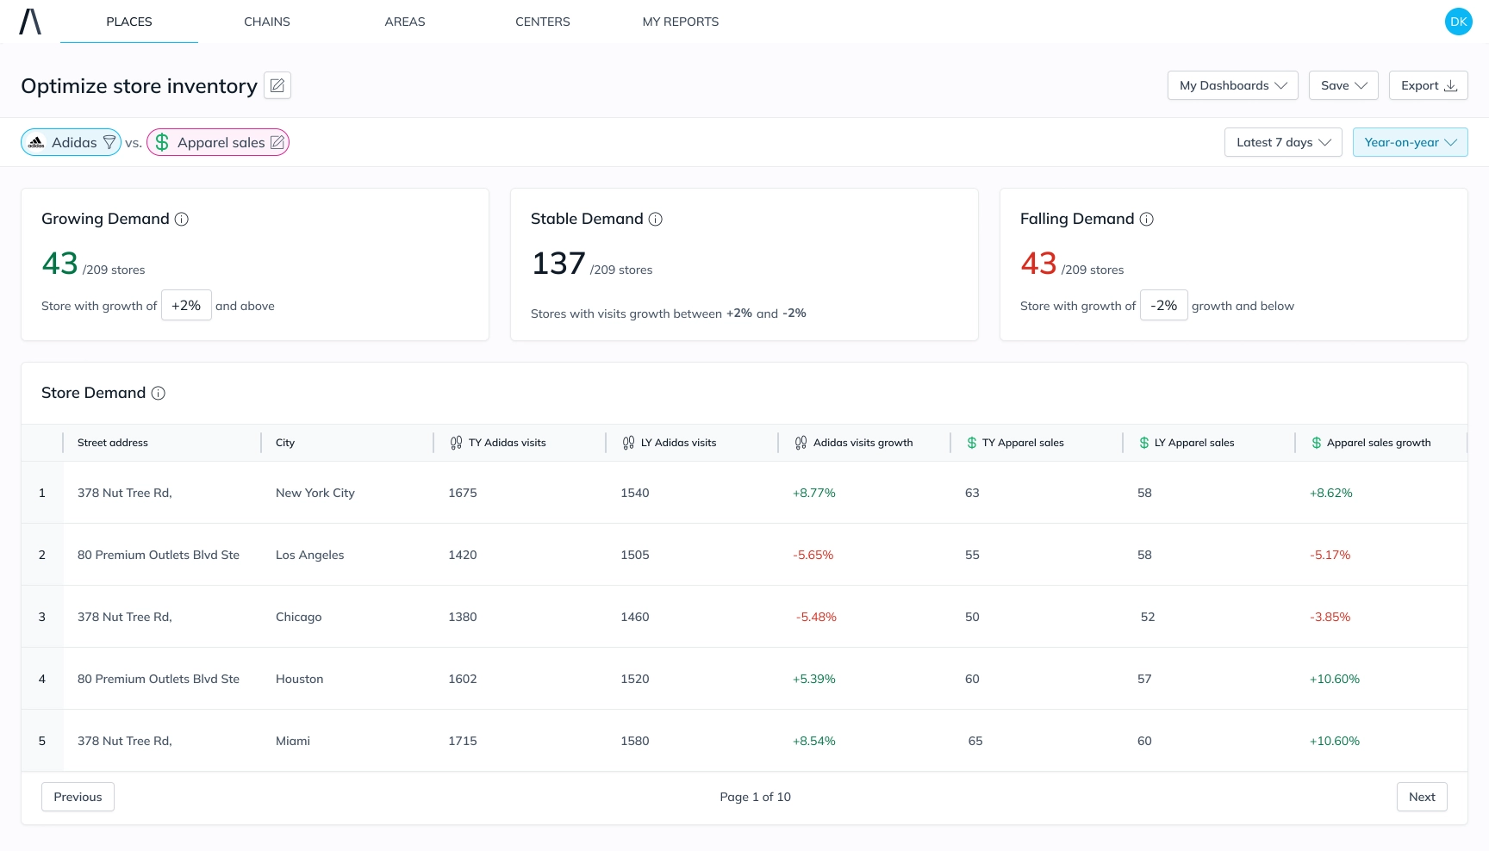This screenshot has height=851, width=1489.
Task: Click the edit icon on Apparel sales chip
Action: (277, 142)
